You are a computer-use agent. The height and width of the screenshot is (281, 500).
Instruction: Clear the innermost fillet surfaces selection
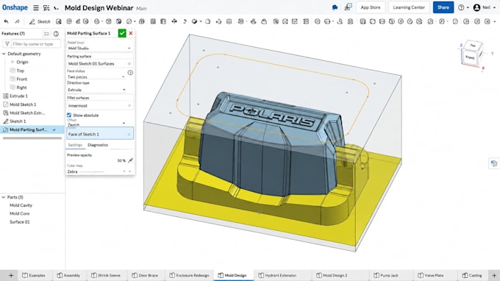click(129, 106)
